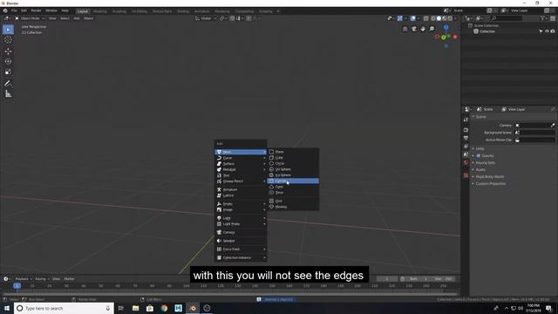Switch to wireframe shading mode

coord(433,18)
